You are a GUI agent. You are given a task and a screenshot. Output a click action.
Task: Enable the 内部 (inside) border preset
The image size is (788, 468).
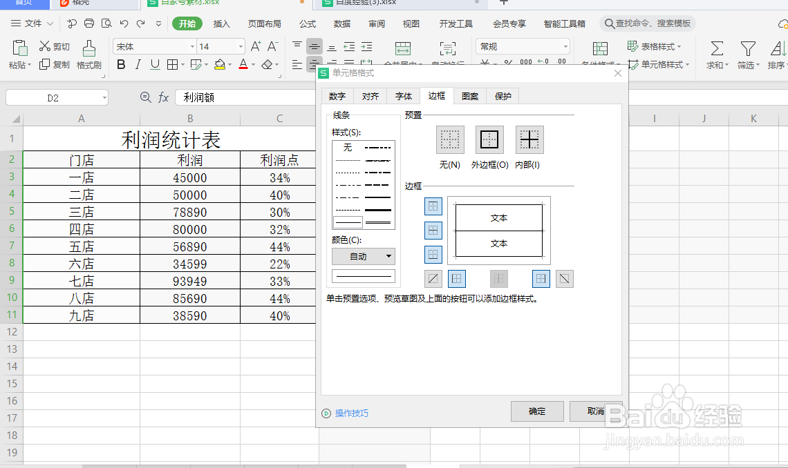(x=529, y=139)
